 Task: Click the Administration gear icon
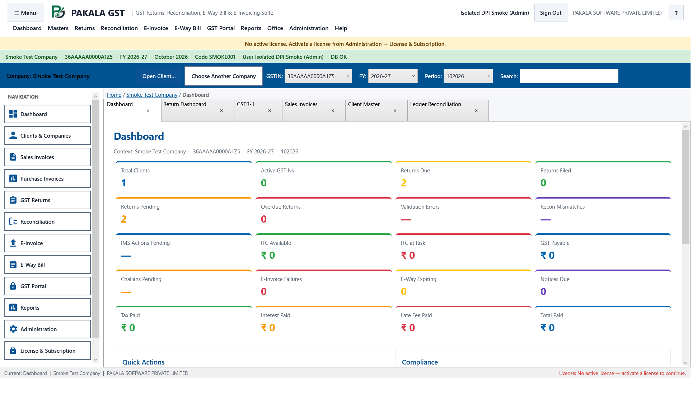point(13,329)
